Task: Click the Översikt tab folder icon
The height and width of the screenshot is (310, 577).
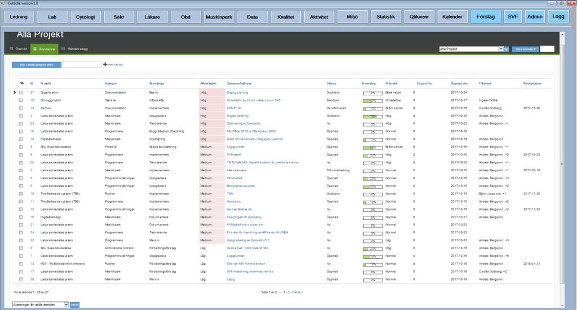Action: coord(11,48)
